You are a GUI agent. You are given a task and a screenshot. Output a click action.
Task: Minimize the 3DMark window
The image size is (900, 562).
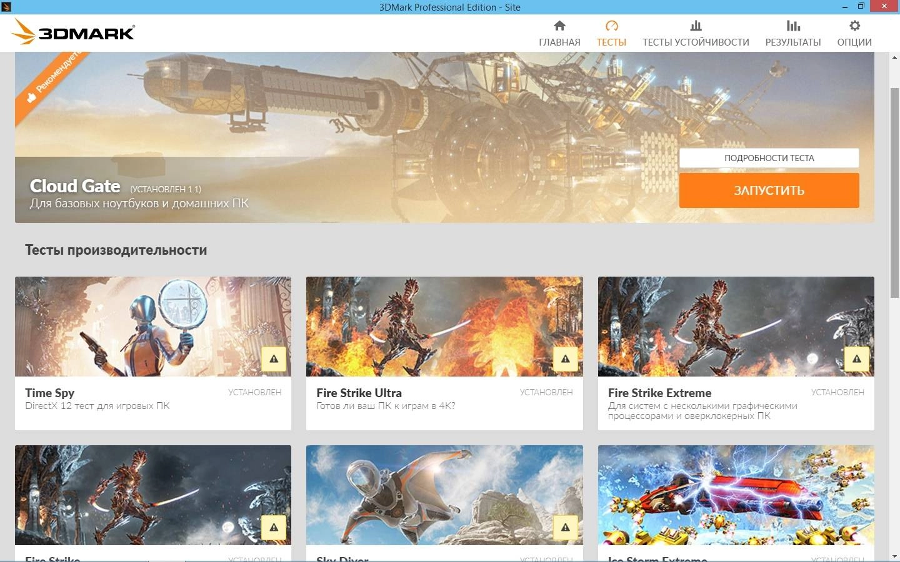click(x=845, y=7)
